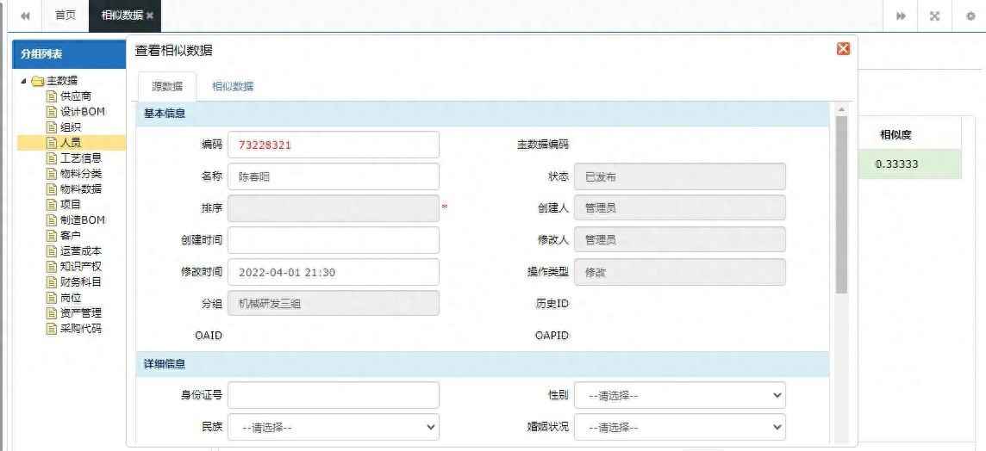Switch to the 相似数据 dialog tab
Screen dimensions: 986x451
[233, 87]
